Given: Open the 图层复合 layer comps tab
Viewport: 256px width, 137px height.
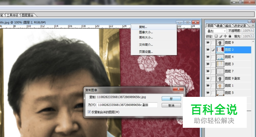Looking at the screenshot, I should (x=27, y=15).
